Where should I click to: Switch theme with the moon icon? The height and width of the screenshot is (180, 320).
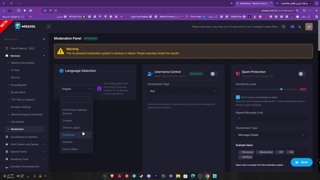tap(300, 26)
